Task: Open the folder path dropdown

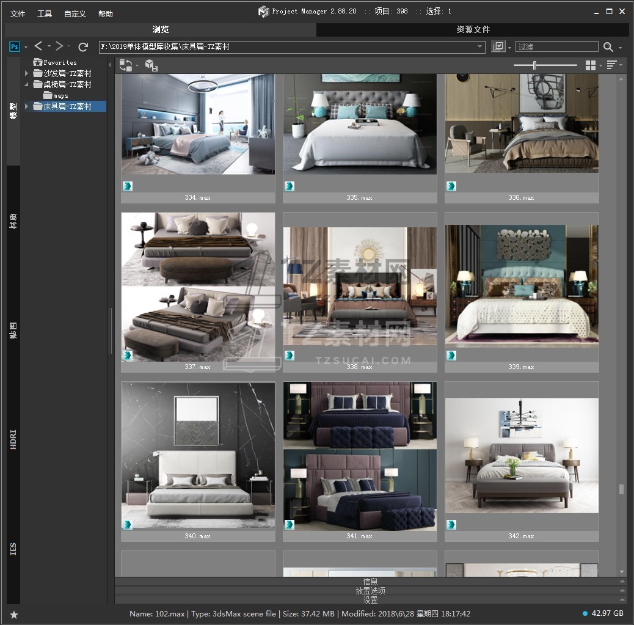Action: (480, 47)
